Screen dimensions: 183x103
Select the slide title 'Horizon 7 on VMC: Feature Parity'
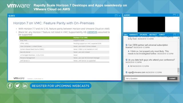pos(54,23)
